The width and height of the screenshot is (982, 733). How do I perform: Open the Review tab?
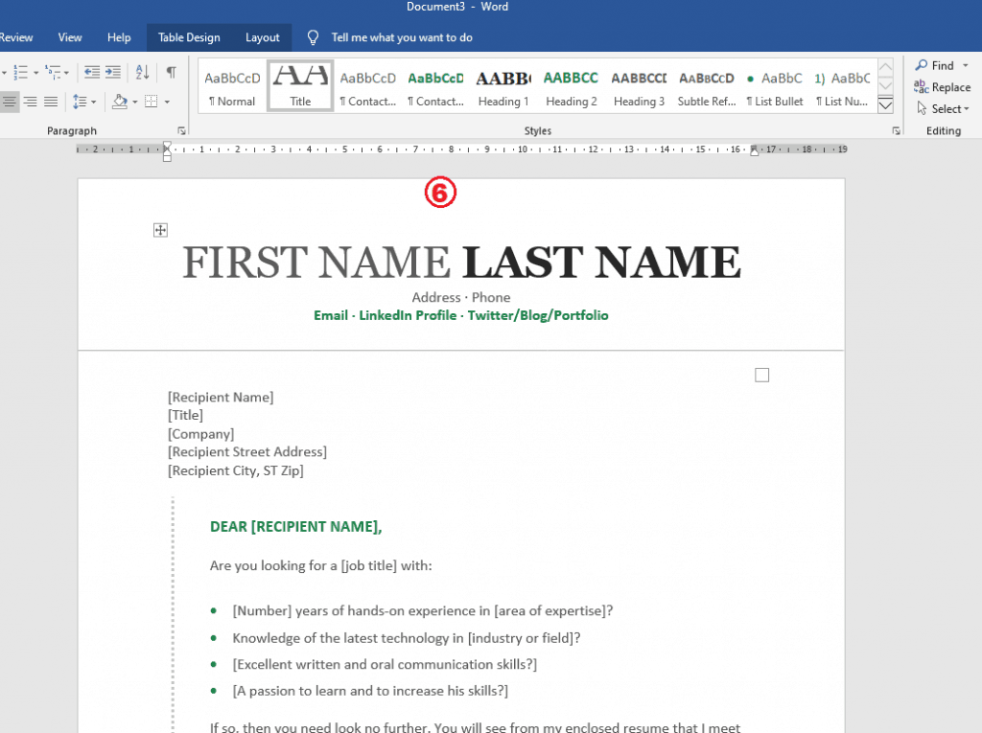(16, 37)
